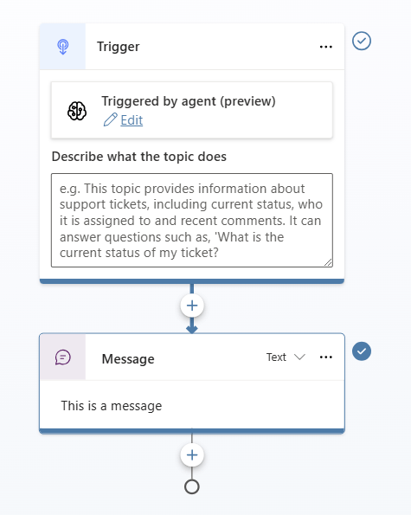
Task: Open the Edit link for trigger
Action: tap(132, 120)
